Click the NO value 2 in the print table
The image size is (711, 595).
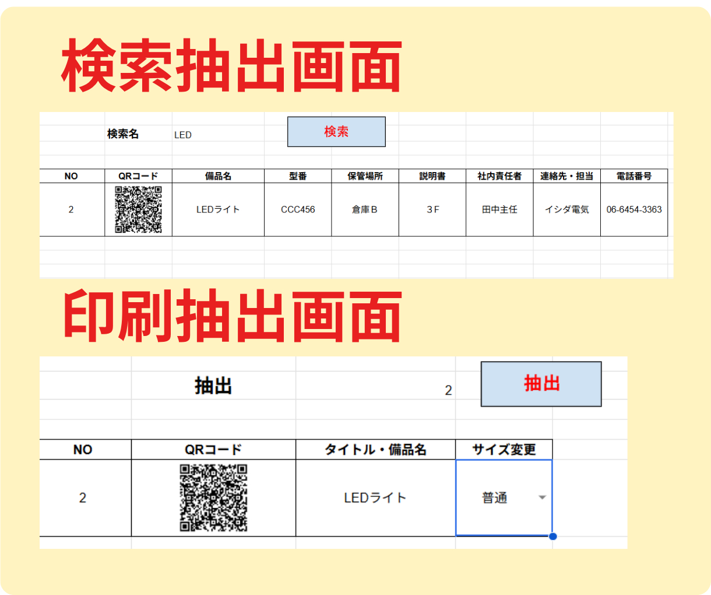(85, 498)
